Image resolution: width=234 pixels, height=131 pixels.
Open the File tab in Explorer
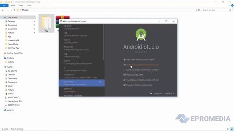point(4,5)
